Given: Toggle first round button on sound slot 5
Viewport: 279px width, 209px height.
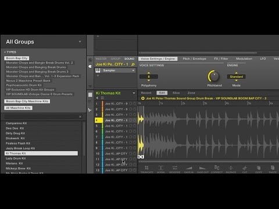Looking at the screenshot, I should [131, 126].
